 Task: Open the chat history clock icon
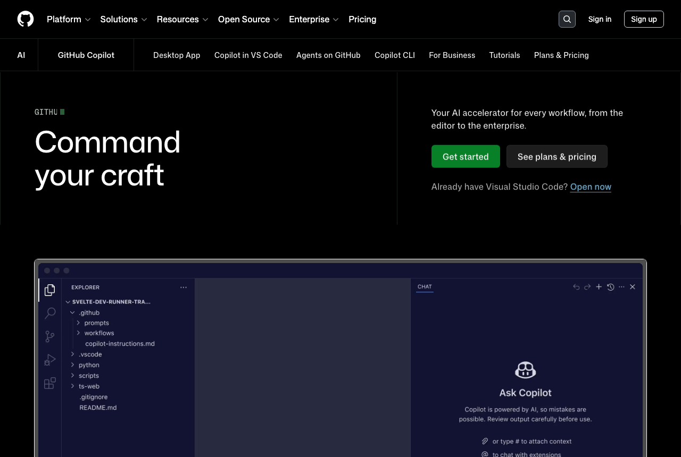[x=610, y=287]
